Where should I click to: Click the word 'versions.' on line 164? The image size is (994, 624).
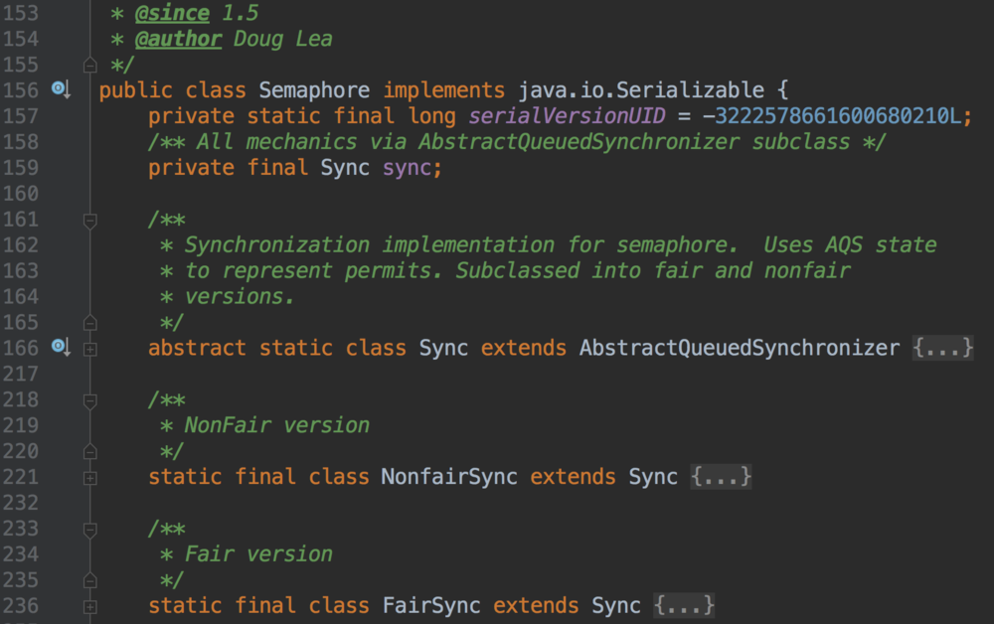pyautogui.click(x=240, y=296)
